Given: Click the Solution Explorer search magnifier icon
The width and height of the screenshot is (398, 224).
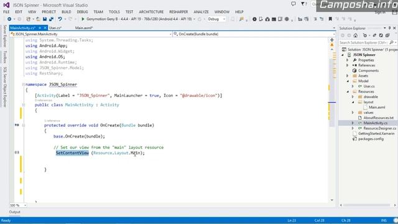Looking at the screenshot, I should 391,42.
